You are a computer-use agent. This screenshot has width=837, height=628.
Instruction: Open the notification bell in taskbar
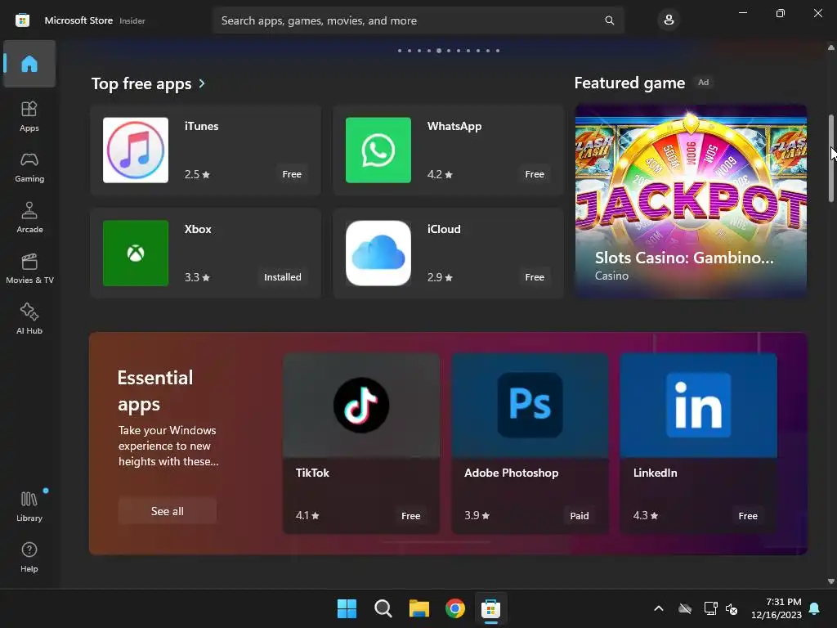pos(814,608)
